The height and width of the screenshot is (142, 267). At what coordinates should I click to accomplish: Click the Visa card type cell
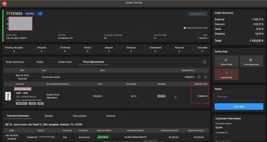pos(65,137)
